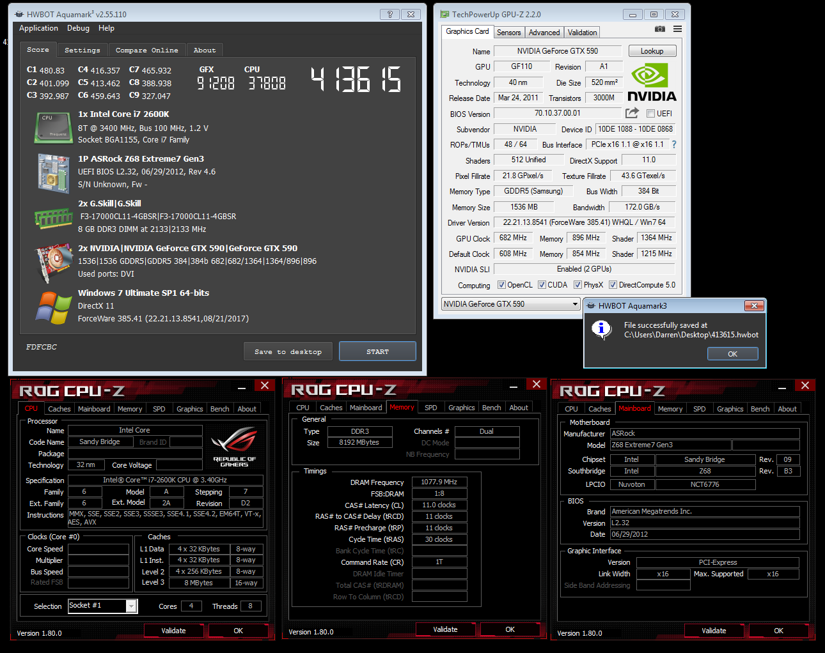
Task: Open the NVIDIA GeForce GTX 590 GPU dropdown
Action: (510, 304)
